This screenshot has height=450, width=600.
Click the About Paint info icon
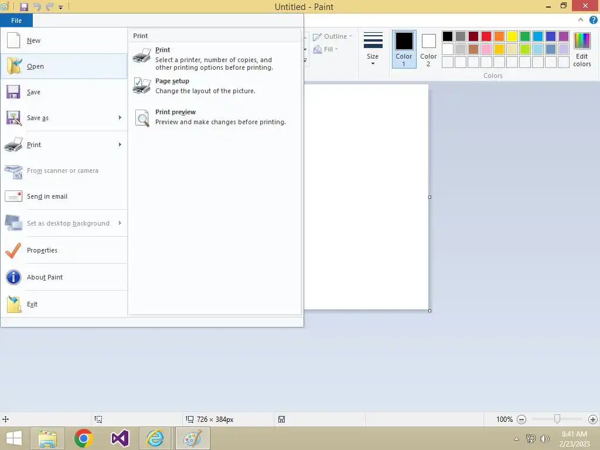pyautogui.click(x=13, y=277)
